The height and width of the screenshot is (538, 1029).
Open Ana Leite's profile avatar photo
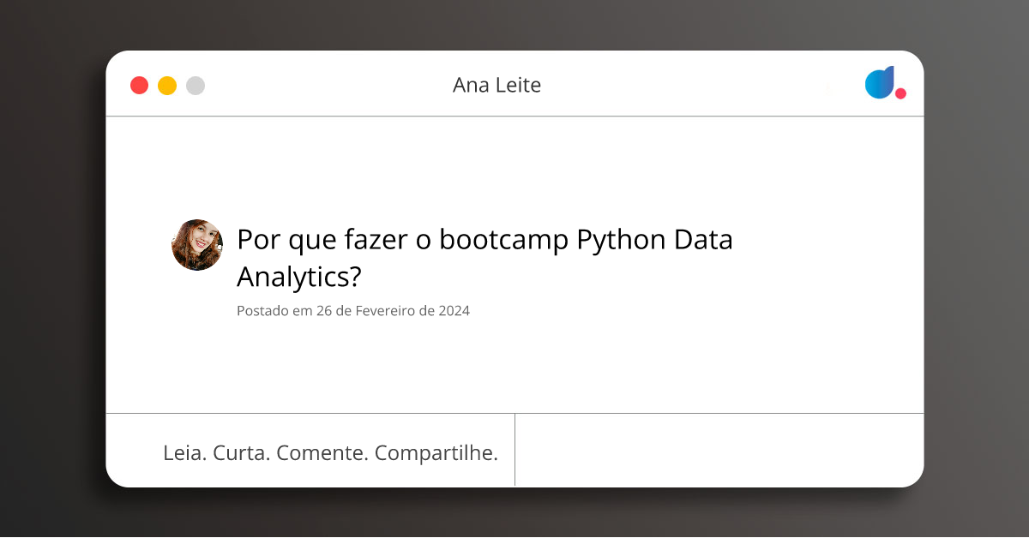pyautogui.click(x=197, y=245)
